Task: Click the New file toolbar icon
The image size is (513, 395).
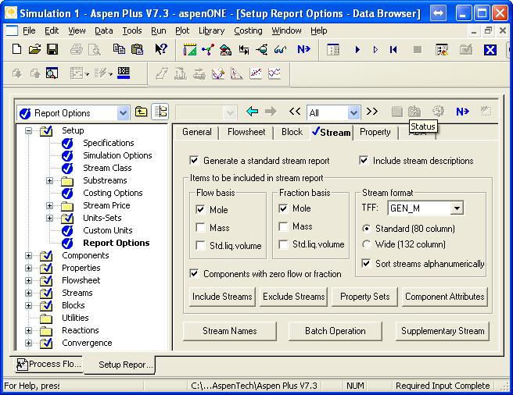Action: click(x=16, y=49)
